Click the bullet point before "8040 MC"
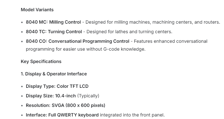The width and height of the screenshot is (224, 119). click(22, 22)
